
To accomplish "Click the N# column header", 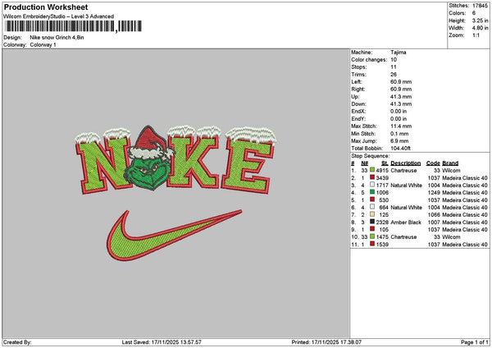I will (364, 163).
